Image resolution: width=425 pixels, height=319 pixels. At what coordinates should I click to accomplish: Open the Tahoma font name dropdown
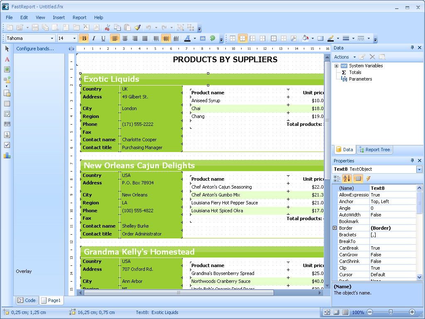pyautogui.click(x=52, y=38)
